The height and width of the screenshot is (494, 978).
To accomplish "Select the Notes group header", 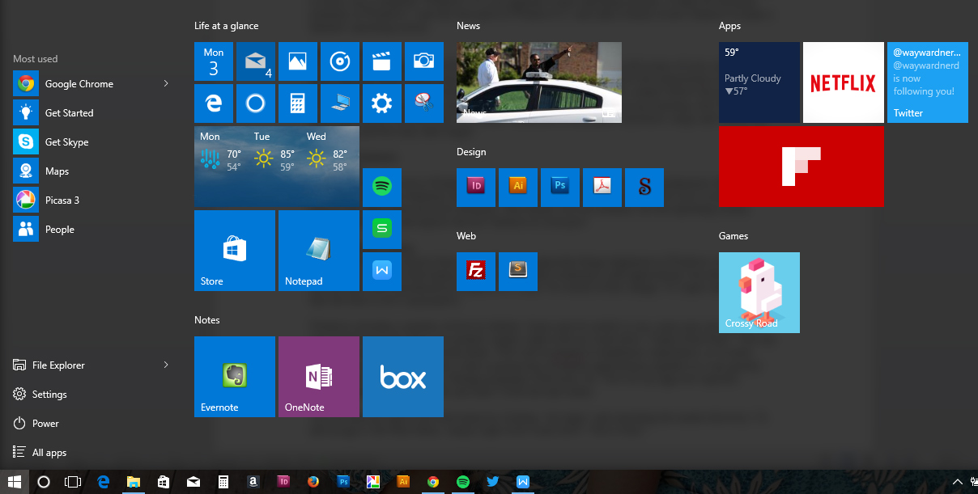I will pyautogui.click(x=207, y=320).
